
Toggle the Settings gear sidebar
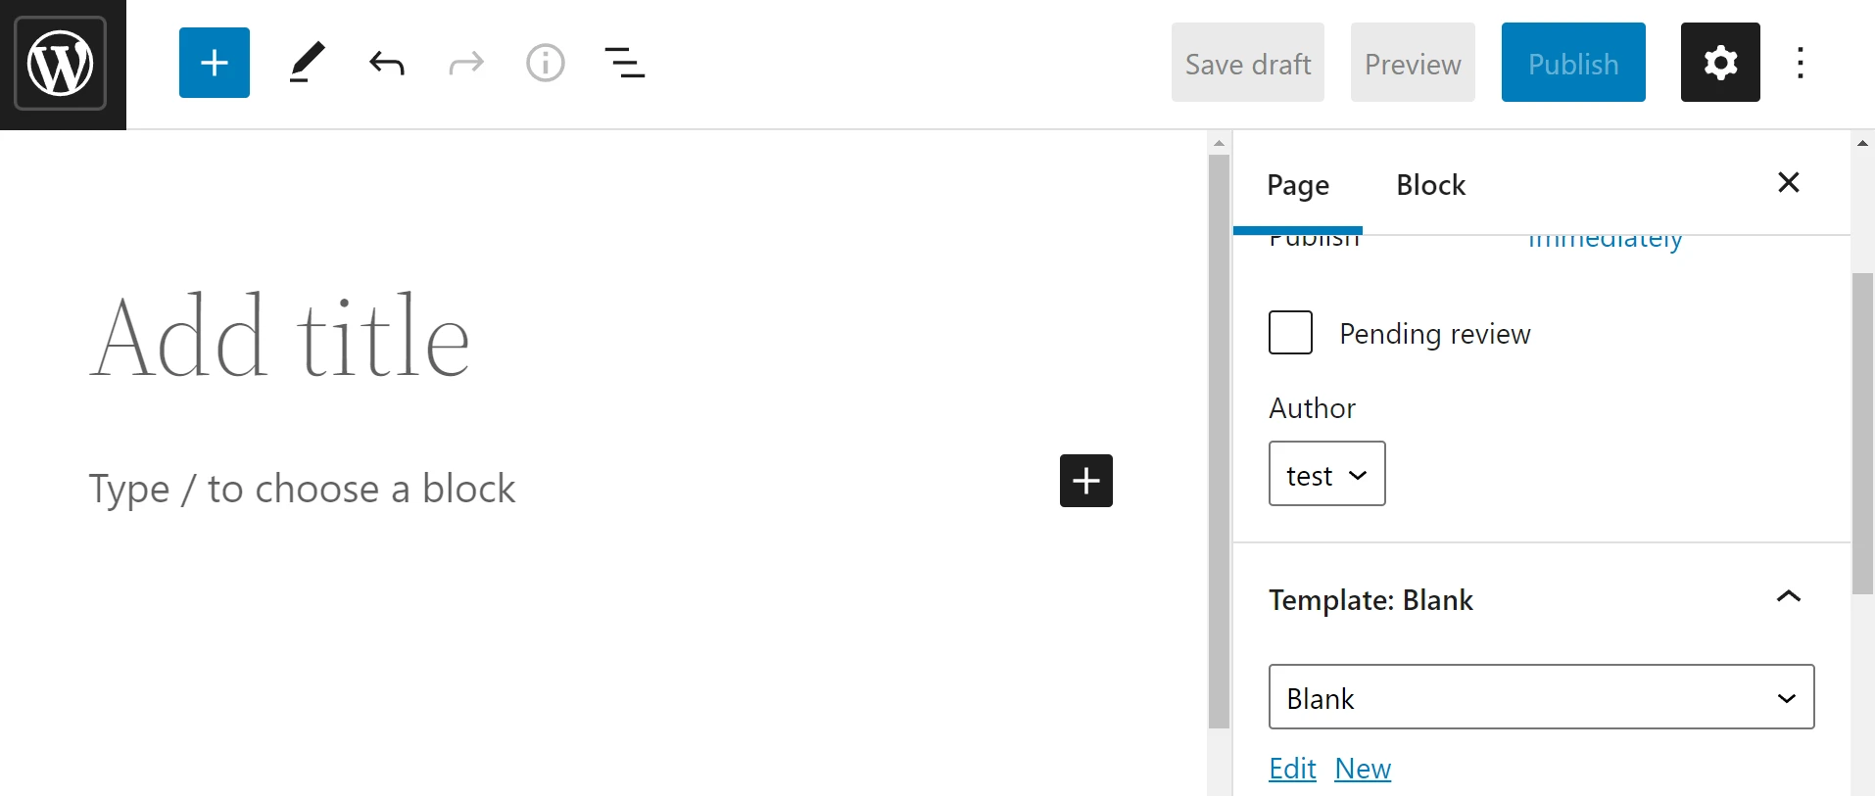tap(1720, 64)
